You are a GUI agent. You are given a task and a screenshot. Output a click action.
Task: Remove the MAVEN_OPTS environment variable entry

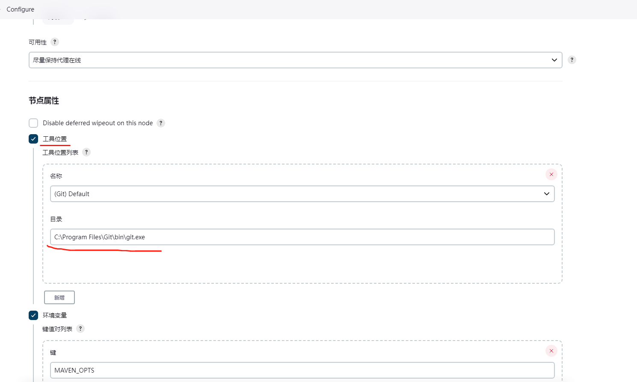(551, 351)
